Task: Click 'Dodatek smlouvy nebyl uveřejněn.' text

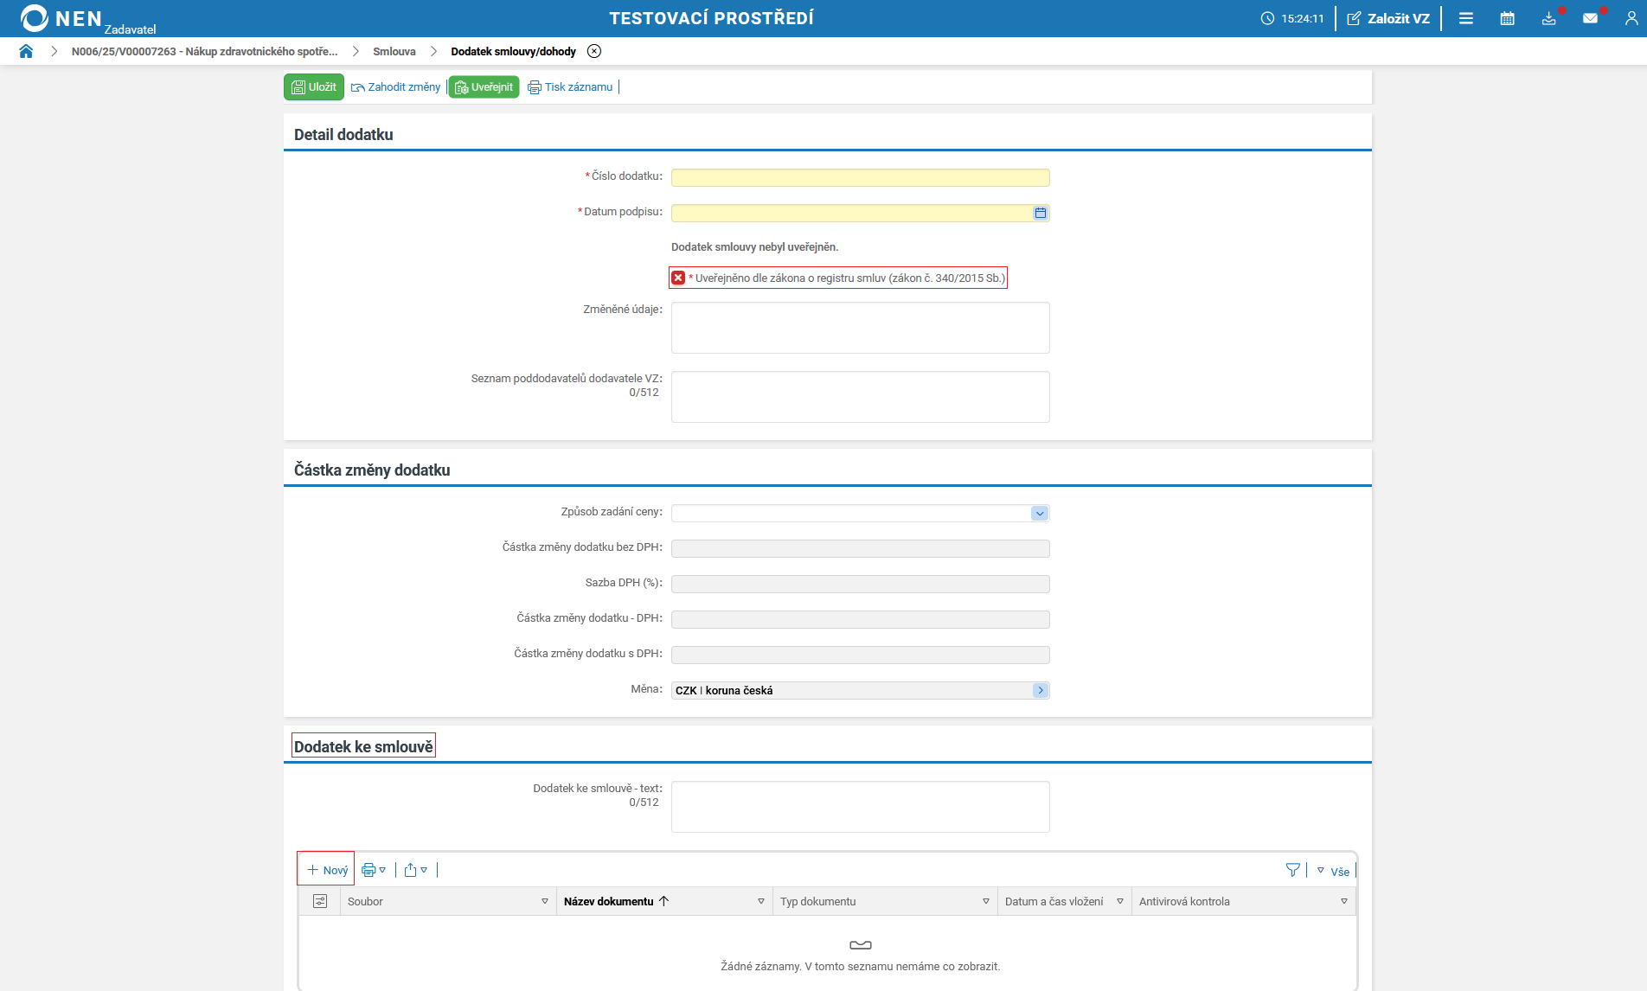Action: 754,247
